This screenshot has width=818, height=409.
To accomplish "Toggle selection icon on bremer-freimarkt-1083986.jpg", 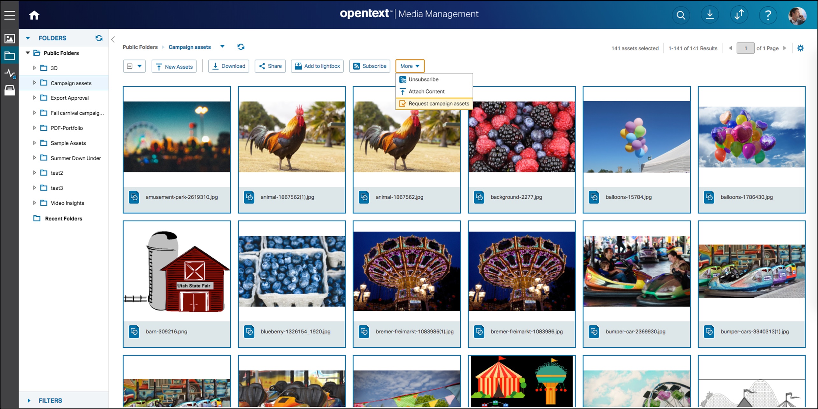I will click(x=479, y=332).
